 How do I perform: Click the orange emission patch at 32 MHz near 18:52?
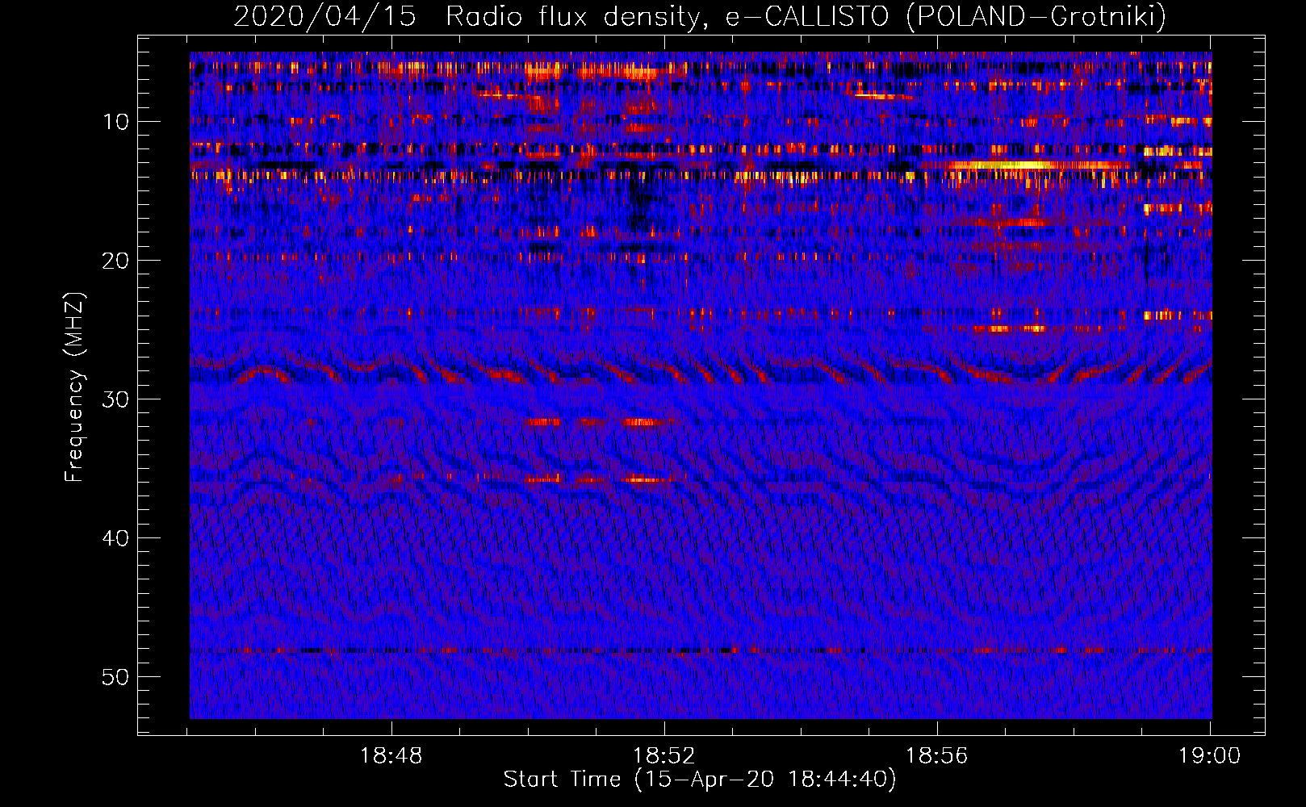coord(642,422)
